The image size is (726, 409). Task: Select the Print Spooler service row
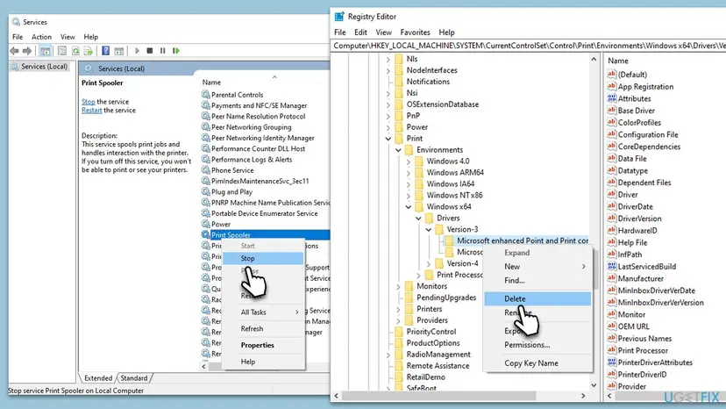[266, 234]
